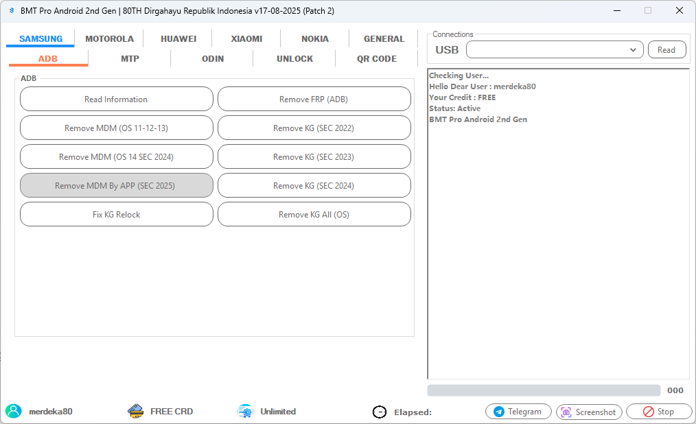Open Telegram via the Telegram icon
This screenshot has height=424, width=696.
point(499,412)
